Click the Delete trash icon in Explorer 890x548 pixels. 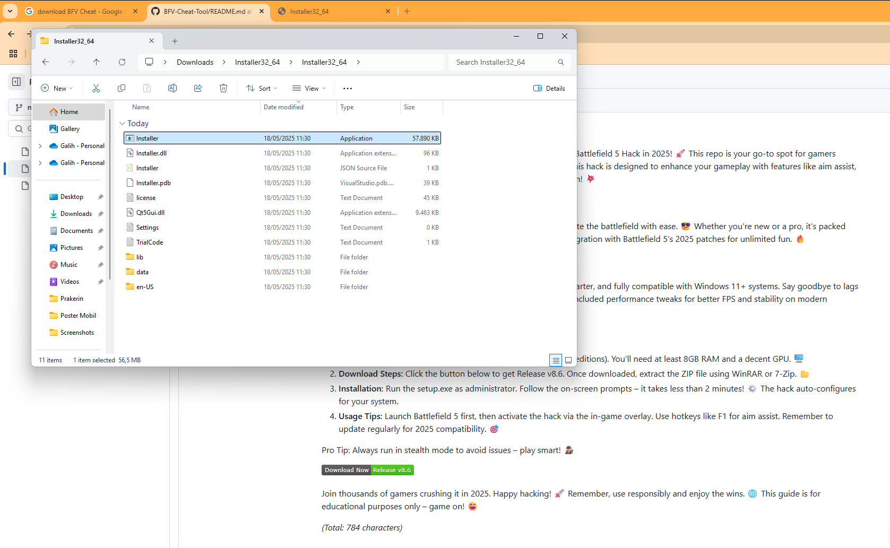click(223, 88)
